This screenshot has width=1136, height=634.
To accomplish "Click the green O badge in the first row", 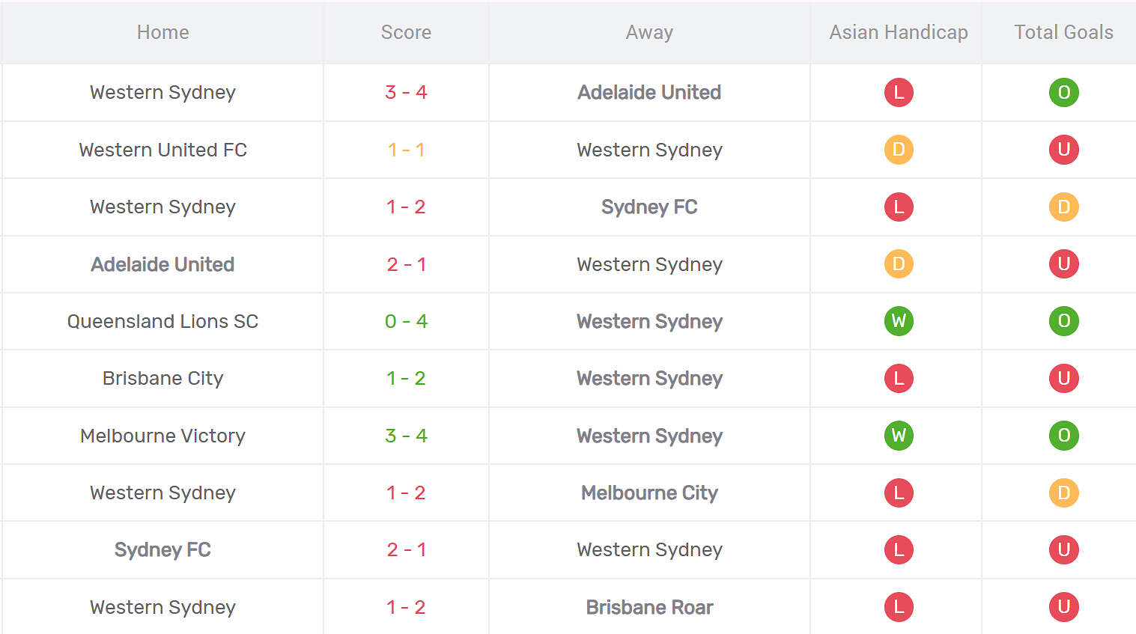I will 1063,92.
